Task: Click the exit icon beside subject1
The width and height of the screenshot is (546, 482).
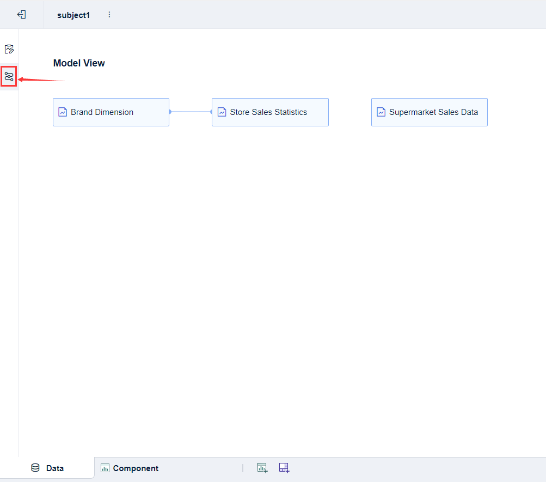Action: [21, 15]
